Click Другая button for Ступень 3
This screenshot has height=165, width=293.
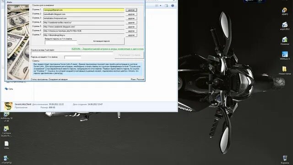[131, 18]
